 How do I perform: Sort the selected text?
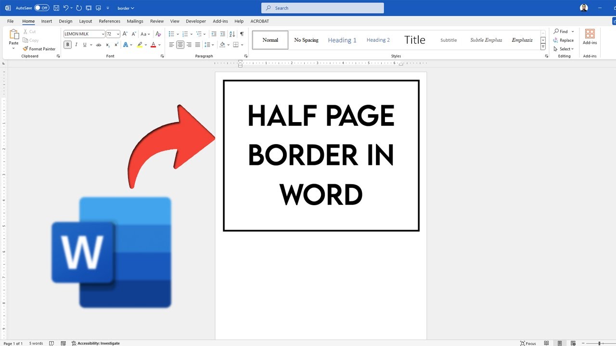click(232, 34)
